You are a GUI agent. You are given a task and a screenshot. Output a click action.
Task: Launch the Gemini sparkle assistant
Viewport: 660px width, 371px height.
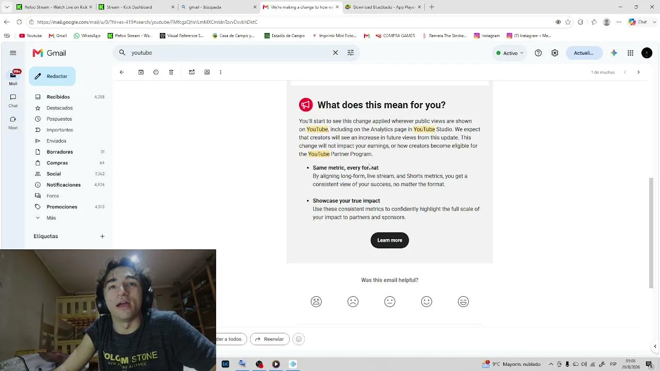[614, 53]
